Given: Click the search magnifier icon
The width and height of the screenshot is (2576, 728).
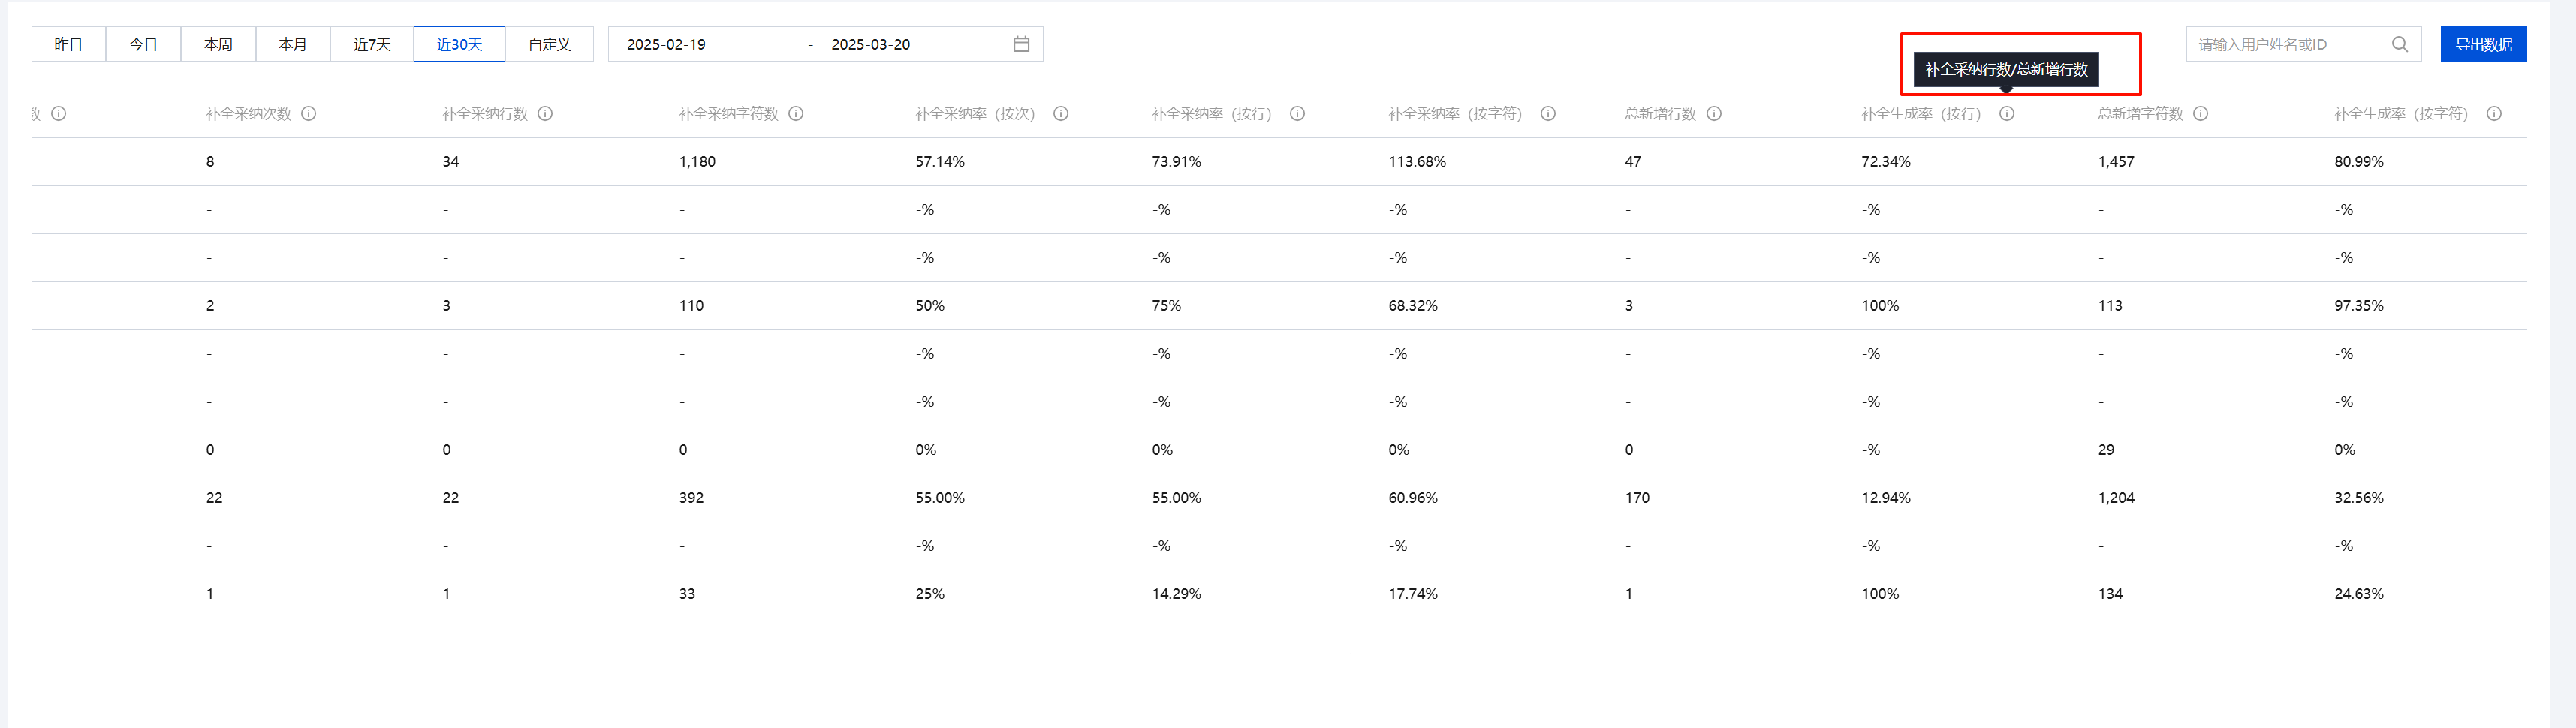Looking at the screenshot, I should click(2400, 44).
